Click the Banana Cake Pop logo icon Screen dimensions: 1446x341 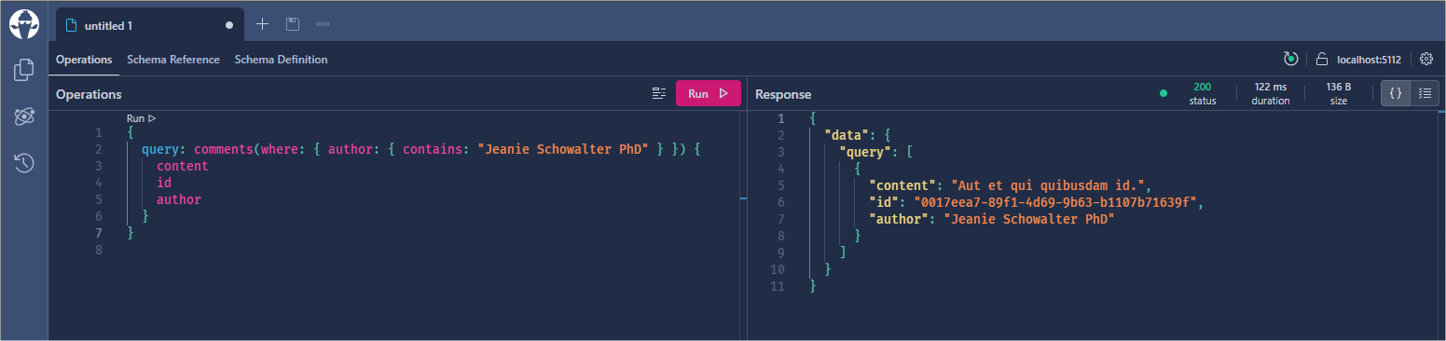pyautogui.click(x=24, y=23)
